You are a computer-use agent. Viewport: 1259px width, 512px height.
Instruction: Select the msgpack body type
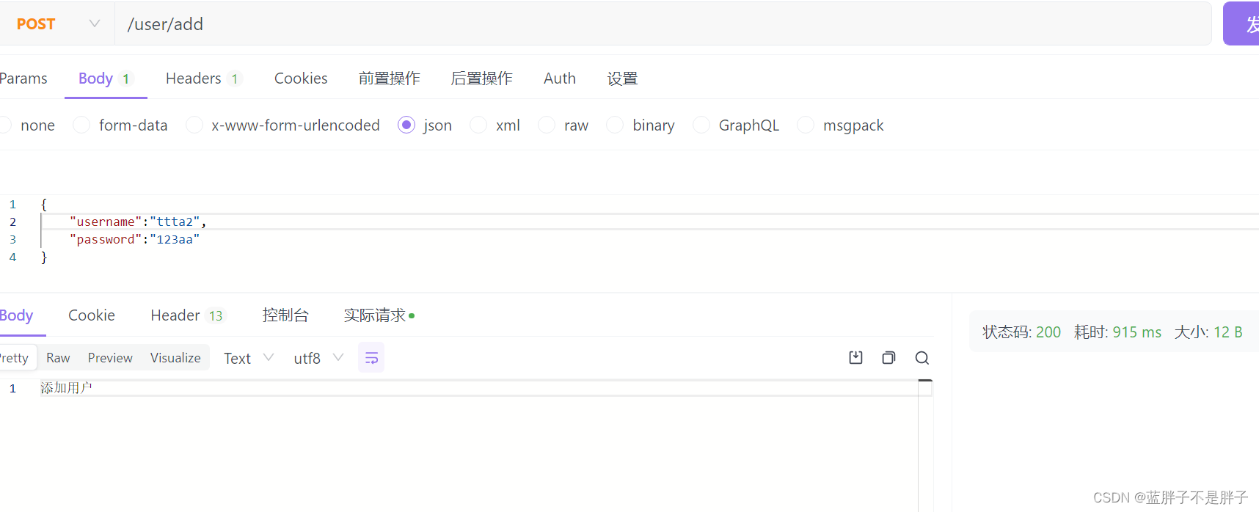click(x=840, y=125)
